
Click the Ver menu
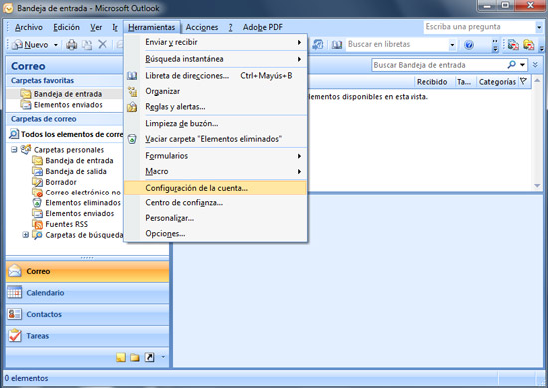(x=96, y=27)
